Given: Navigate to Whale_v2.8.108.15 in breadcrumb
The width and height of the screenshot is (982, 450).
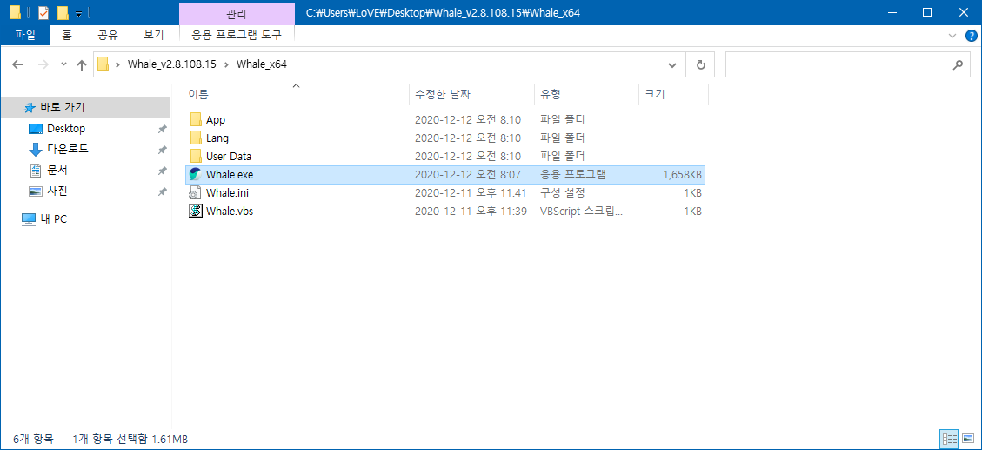Looking at the screenshot, I should click(172, 64).
